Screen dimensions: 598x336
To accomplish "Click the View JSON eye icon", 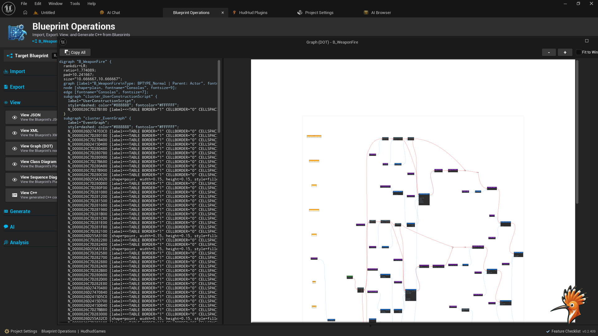I will pyautogui.click(x=15, y=117).
